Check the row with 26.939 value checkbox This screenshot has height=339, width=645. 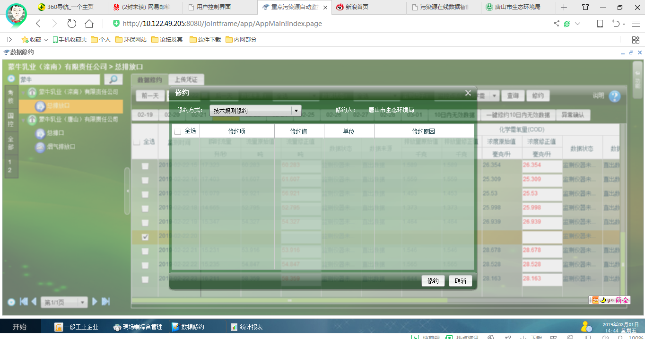click(x=145, y=223)
